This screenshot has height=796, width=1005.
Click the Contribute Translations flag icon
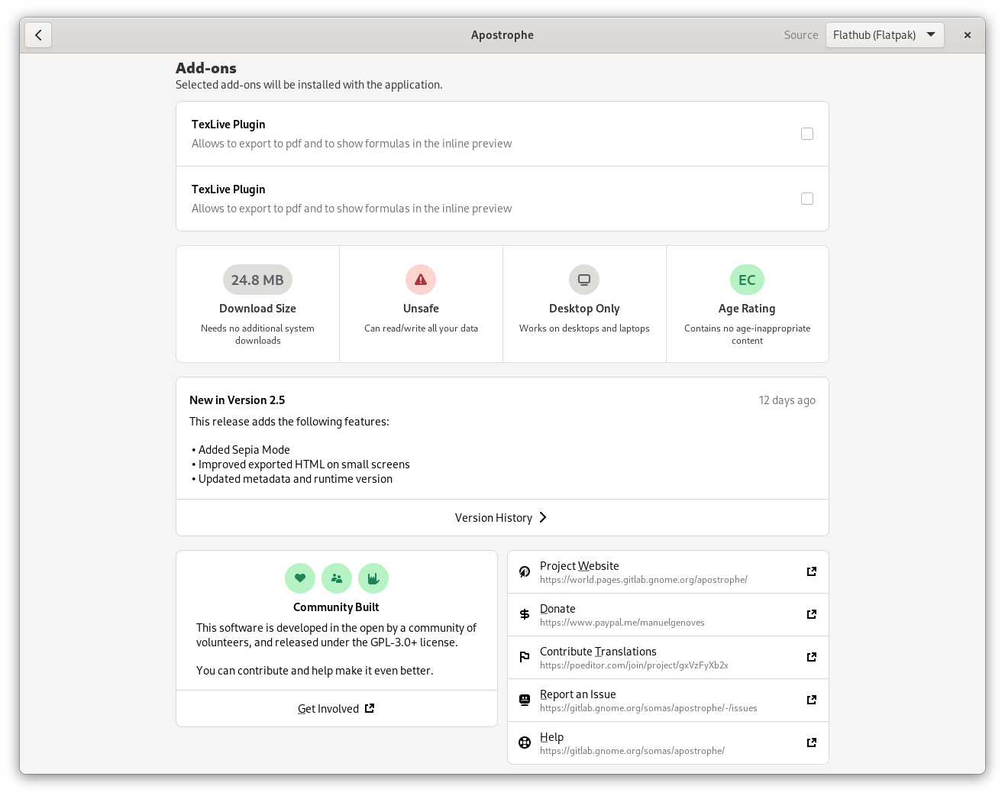point(525,657)
